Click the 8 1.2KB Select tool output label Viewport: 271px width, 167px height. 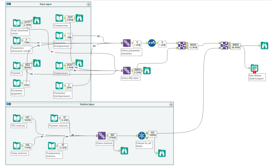162,44
